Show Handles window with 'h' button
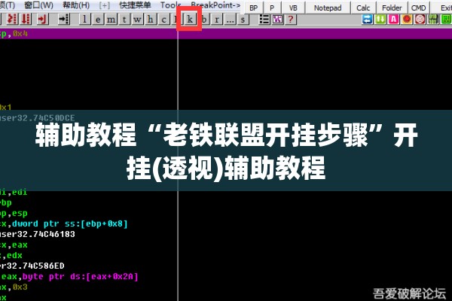The image size is (452, 301). pyautogui.click(x=151, y=20)
